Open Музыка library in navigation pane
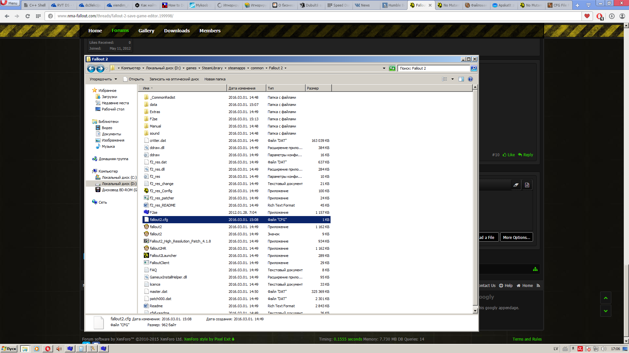The image size is (629, 353). (x=108, y=146)
